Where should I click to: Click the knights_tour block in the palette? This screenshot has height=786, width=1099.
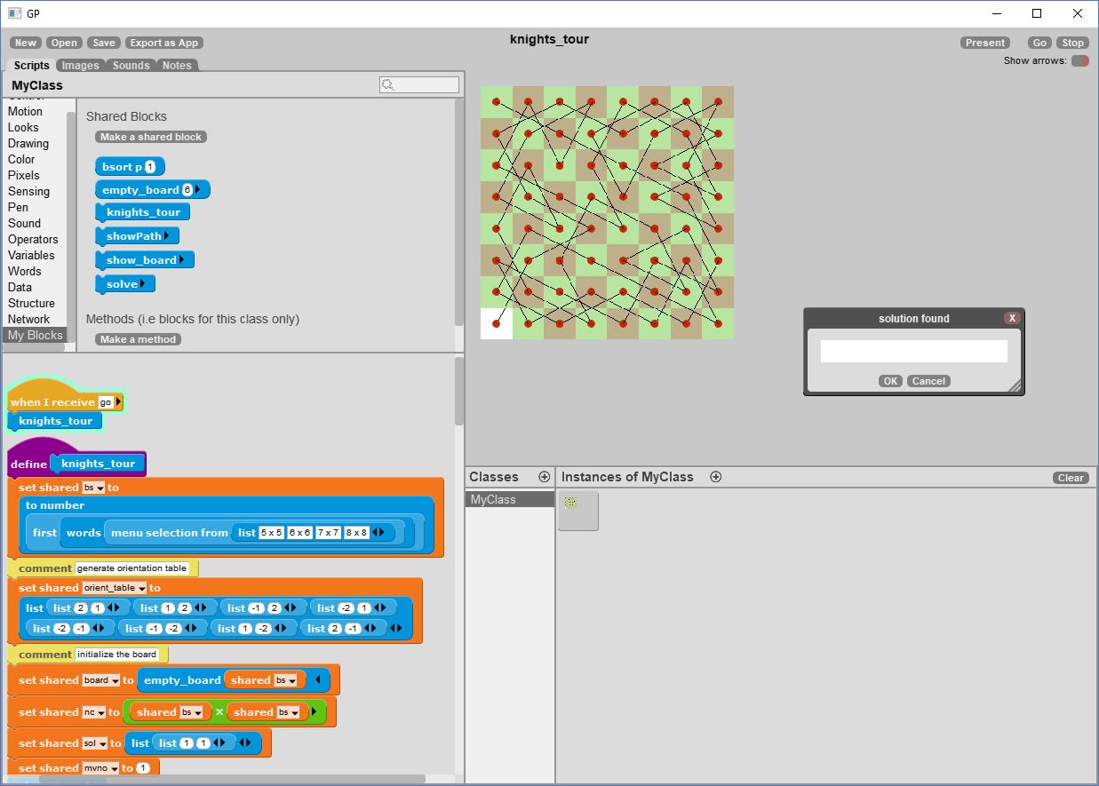[142, 212]
